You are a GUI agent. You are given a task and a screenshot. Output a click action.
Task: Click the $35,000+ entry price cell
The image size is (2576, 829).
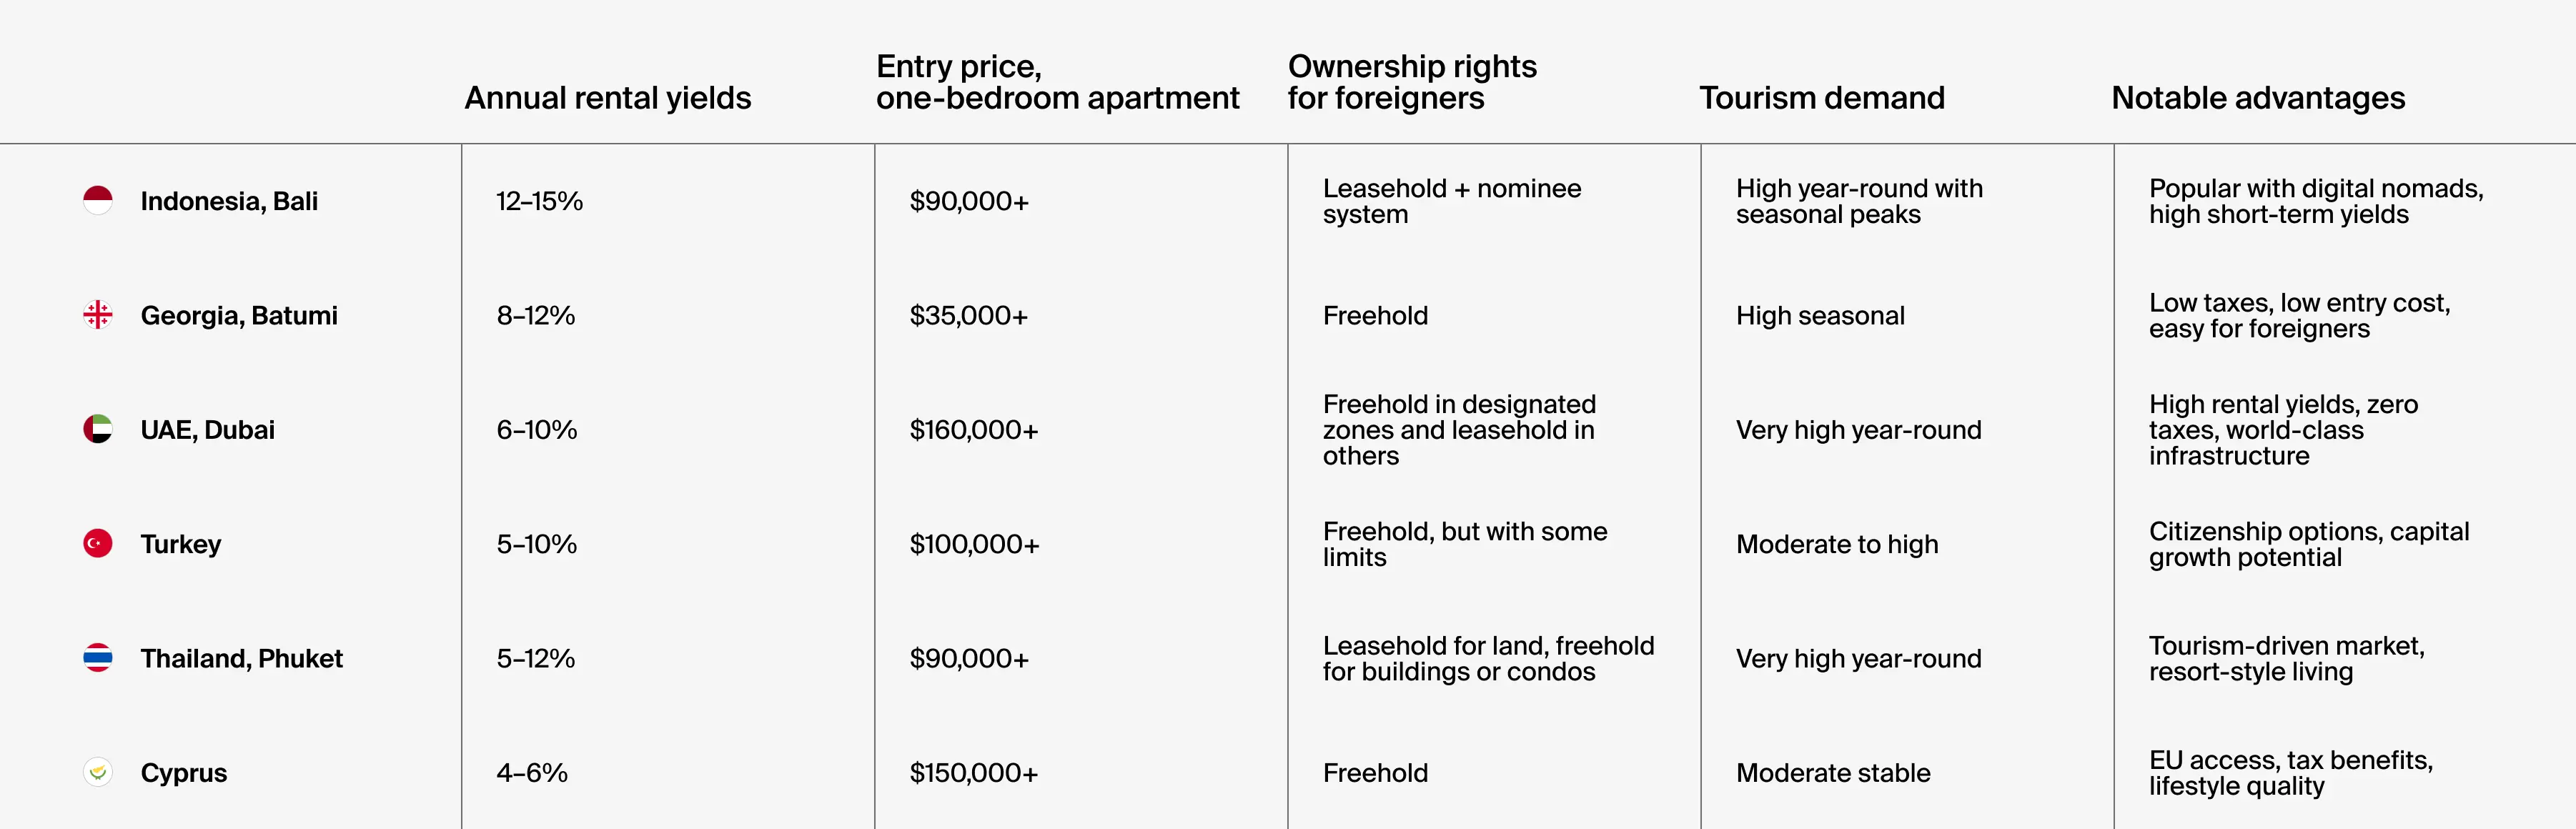click(x=968, y=316)
